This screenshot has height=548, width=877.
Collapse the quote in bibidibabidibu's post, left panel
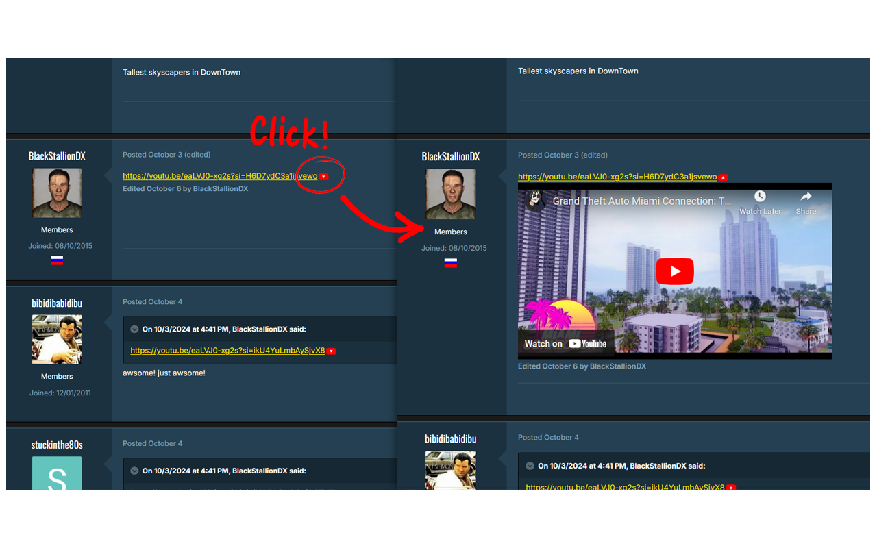(x=134, y=329)
